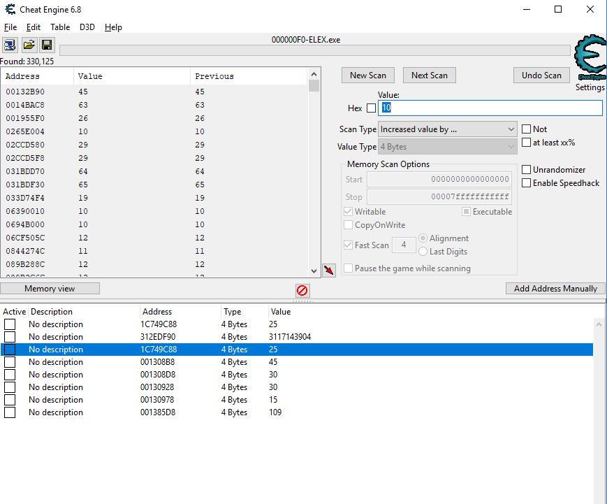The image size is (607, 504).
Task: Enable the Speedhack option
Action: tap(527, 182)
